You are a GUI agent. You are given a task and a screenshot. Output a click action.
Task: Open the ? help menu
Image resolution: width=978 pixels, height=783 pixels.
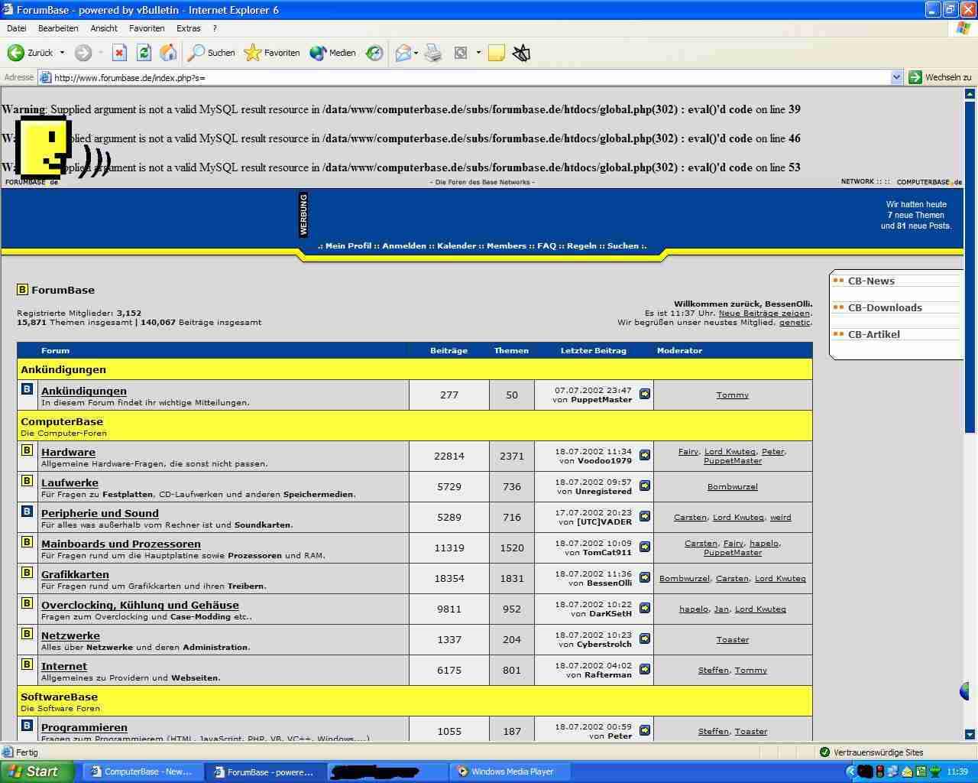(x=215, y=28)
